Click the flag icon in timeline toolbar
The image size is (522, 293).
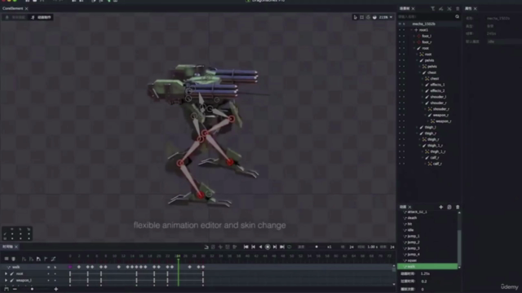[46, 259]
